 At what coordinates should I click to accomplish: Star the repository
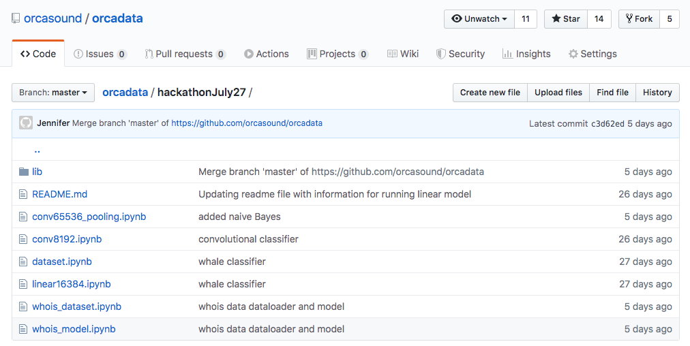(x=566, y=19)
